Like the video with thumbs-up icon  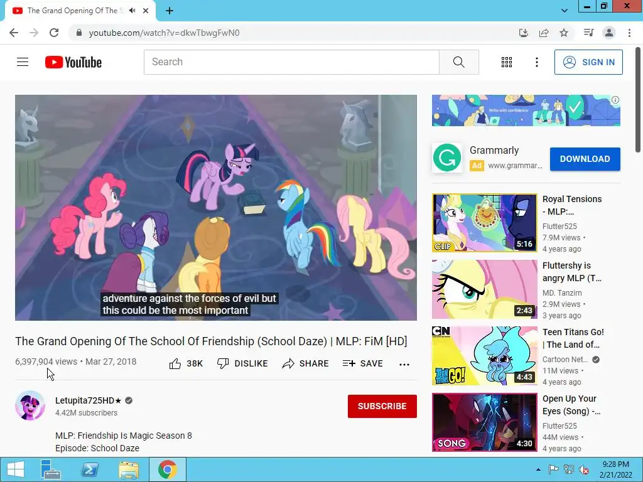[x=175, y=363]
